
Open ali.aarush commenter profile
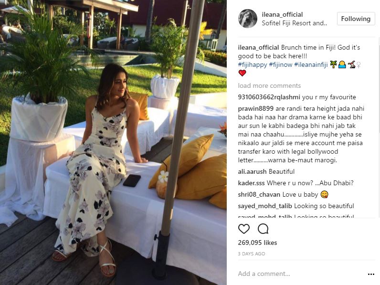(x=252, y=171)
